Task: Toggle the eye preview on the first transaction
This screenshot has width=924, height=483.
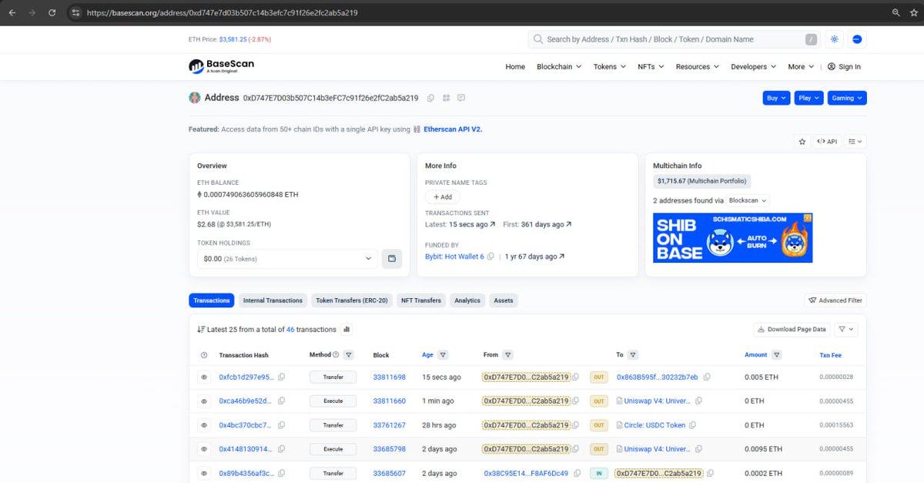Action: pos(203,377)
